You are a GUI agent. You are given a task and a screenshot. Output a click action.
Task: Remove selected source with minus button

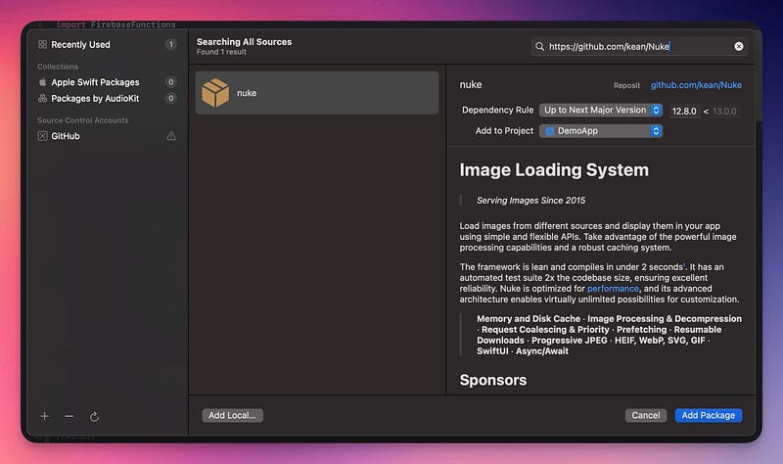coord(69,416)
